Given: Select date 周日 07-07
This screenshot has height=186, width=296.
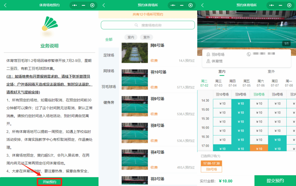Looking at the screenshot, I should click(x=275, y=83).
